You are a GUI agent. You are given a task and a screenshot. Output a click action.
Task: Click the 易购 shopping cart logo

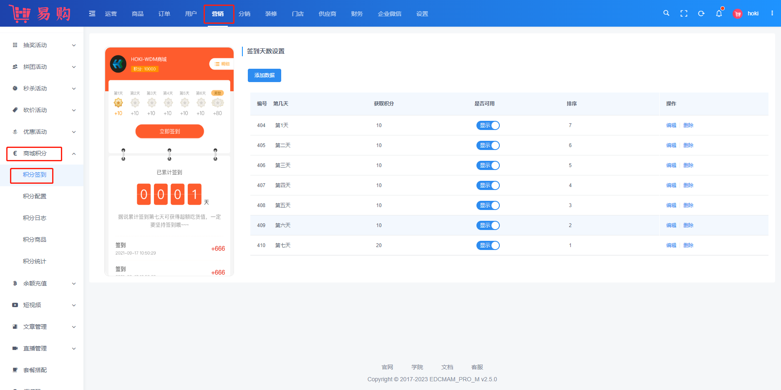(40, 14)
